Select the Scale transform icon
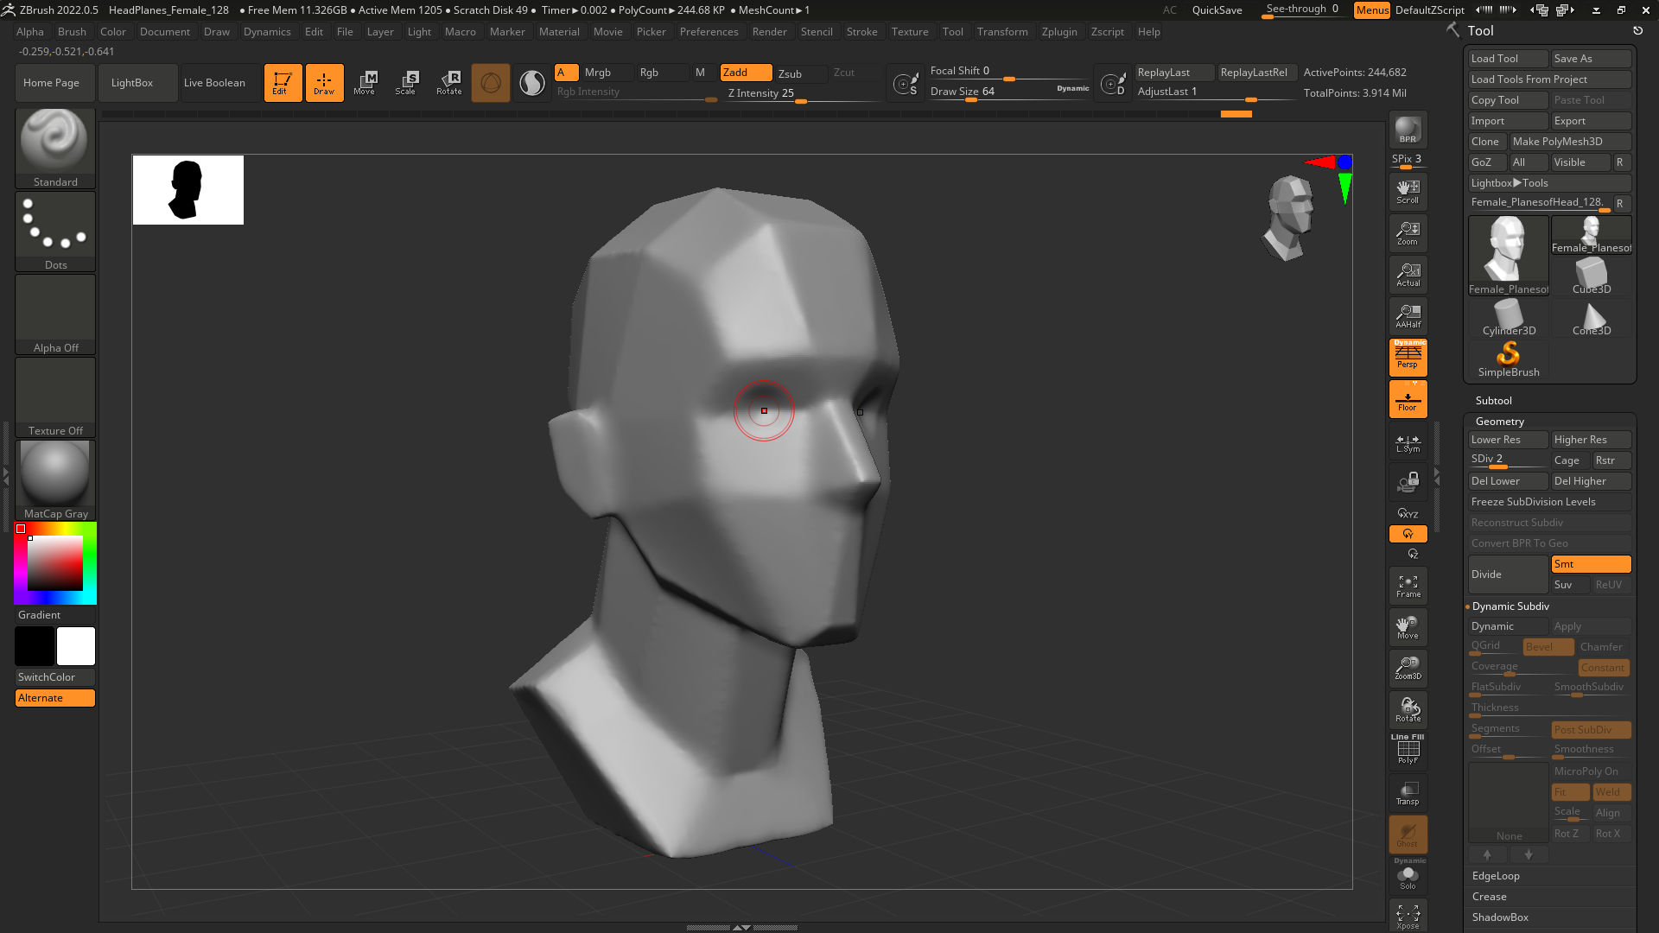The width and height of the screenshot is (1659, 933). [x=406, y=83]
